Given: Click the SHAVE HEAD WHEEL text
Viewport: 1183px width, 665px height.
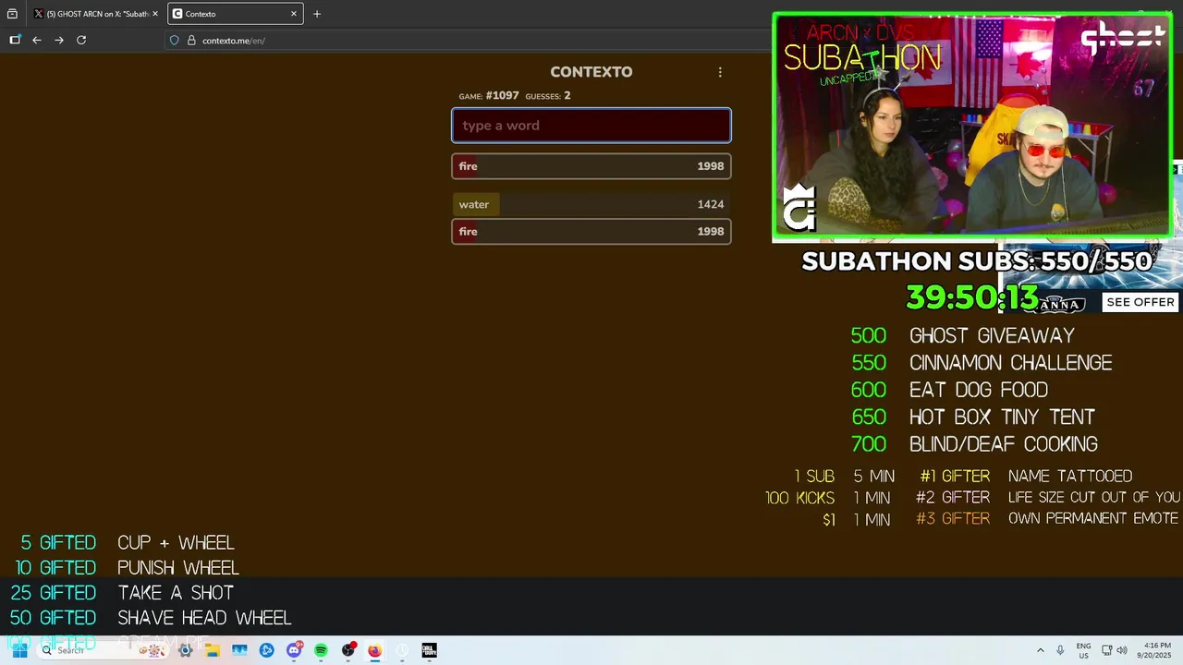Looking at the screenshot, I should (x=204, y=618).
